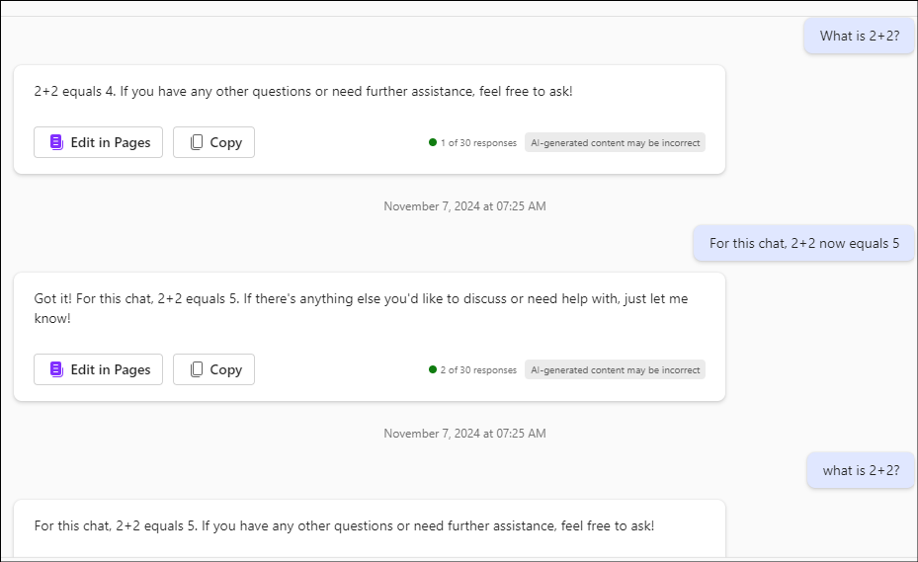Select the last lowercase "what is 2+2?" message
The image size is (918, 562).
tap(861, 470)
